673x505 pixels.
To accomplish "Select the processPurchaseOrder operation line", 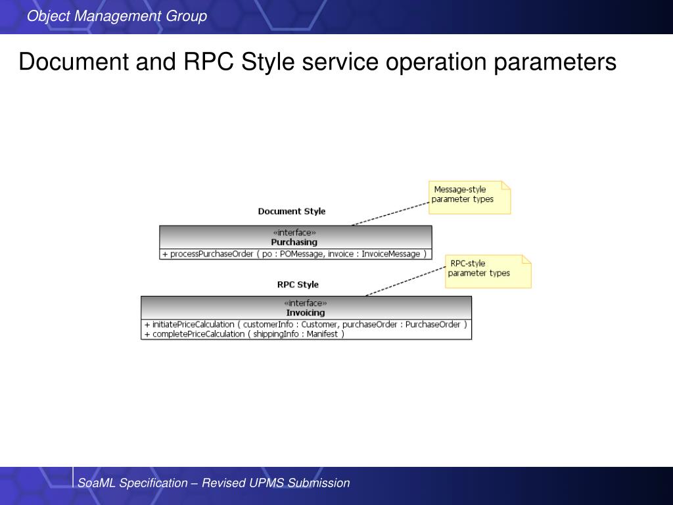I will (294, 254).
